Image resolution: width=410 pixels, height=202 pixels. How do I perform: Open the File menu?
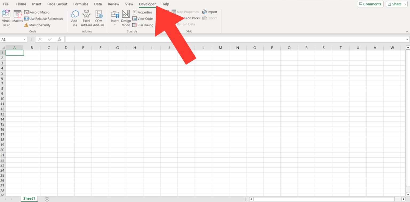[x=6, y=4]
